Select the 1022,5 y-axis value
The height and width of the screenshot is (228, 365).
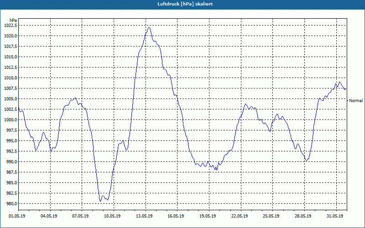(x=10, y=26)
